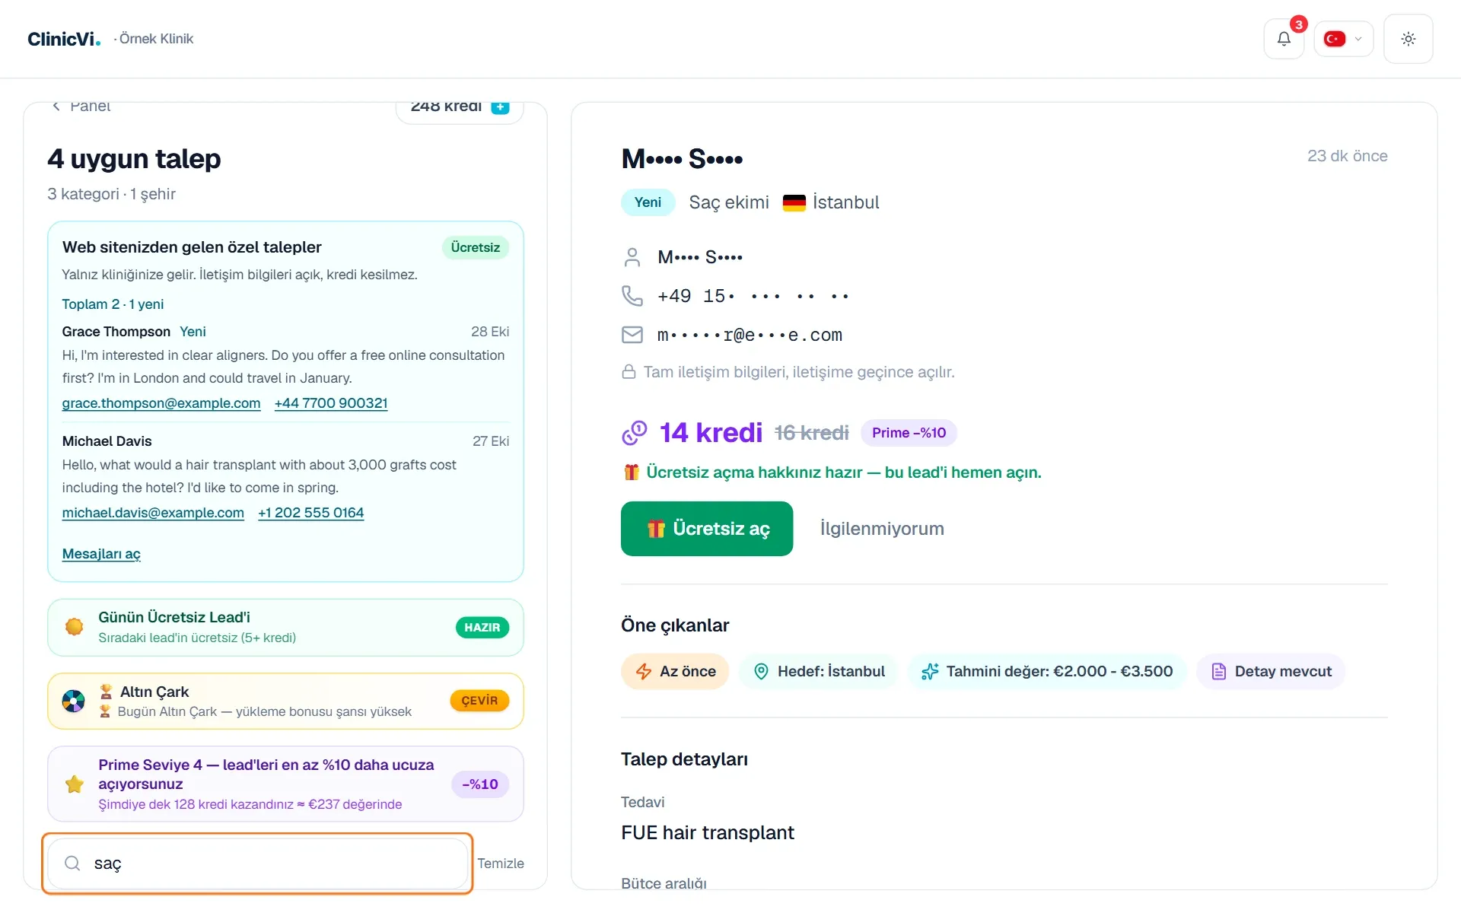This screenshot has height=913, width=1461.
Task: Claim the HAZIR free lead badge
Action: click(x=482, y=628)
